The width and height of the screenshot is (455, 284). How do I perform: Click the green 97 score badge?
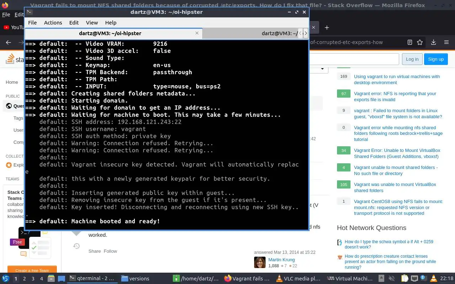pos(343,93)
